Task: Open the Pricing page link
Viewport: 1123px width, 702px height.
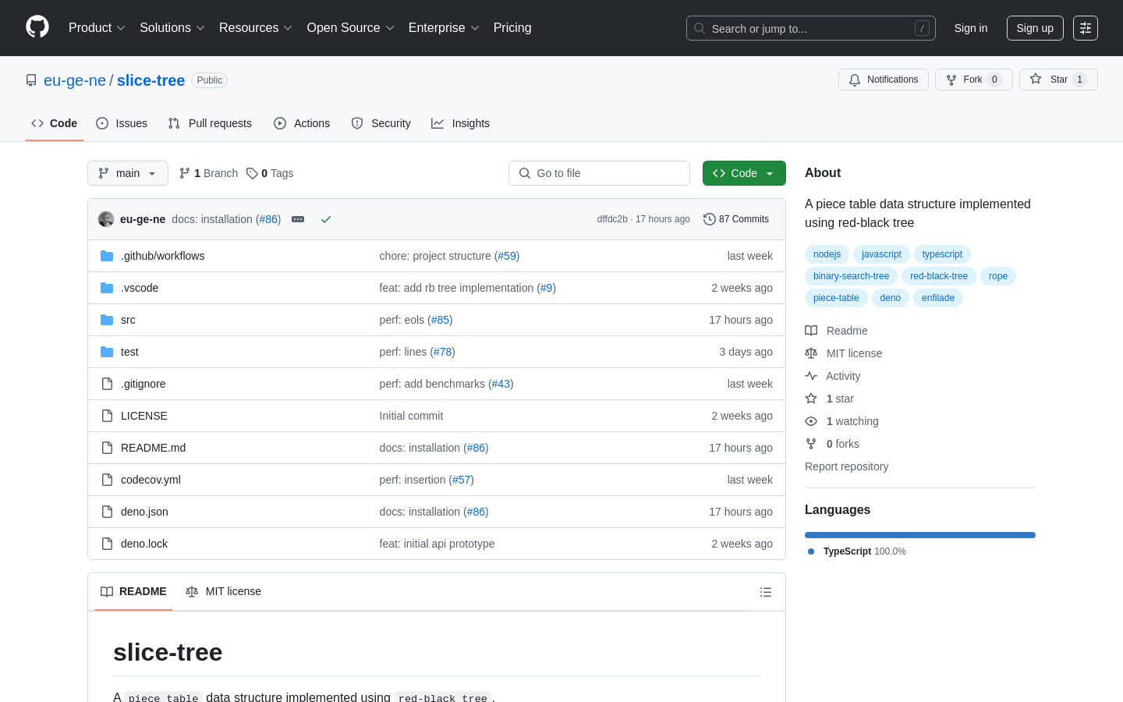Action: [512, 28]
